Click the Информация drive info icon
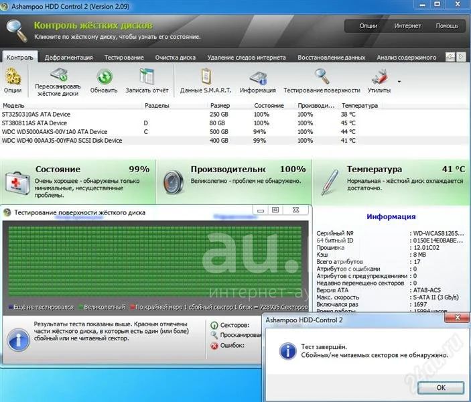The image size is (471, 402). click(x=258, y=78)
